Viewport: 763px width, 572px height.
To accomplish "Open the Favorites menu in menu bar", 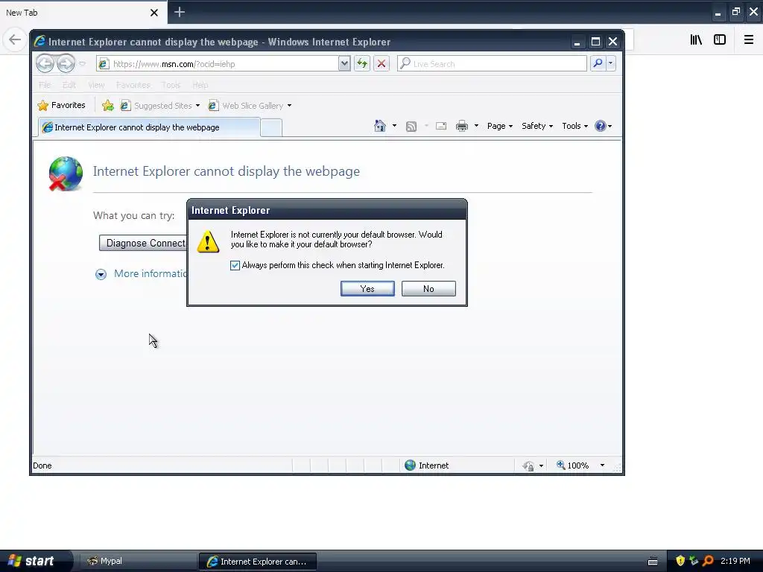I will tap(133, 85).
